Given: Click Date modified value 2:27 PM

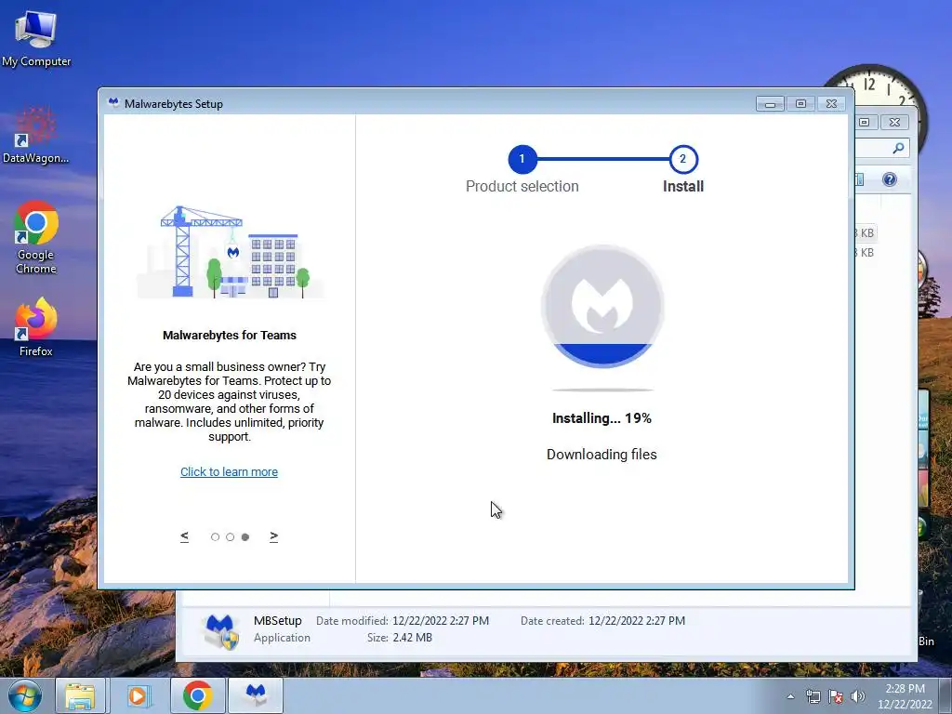Looking at the screenshot, I should [x=441, y=620].
